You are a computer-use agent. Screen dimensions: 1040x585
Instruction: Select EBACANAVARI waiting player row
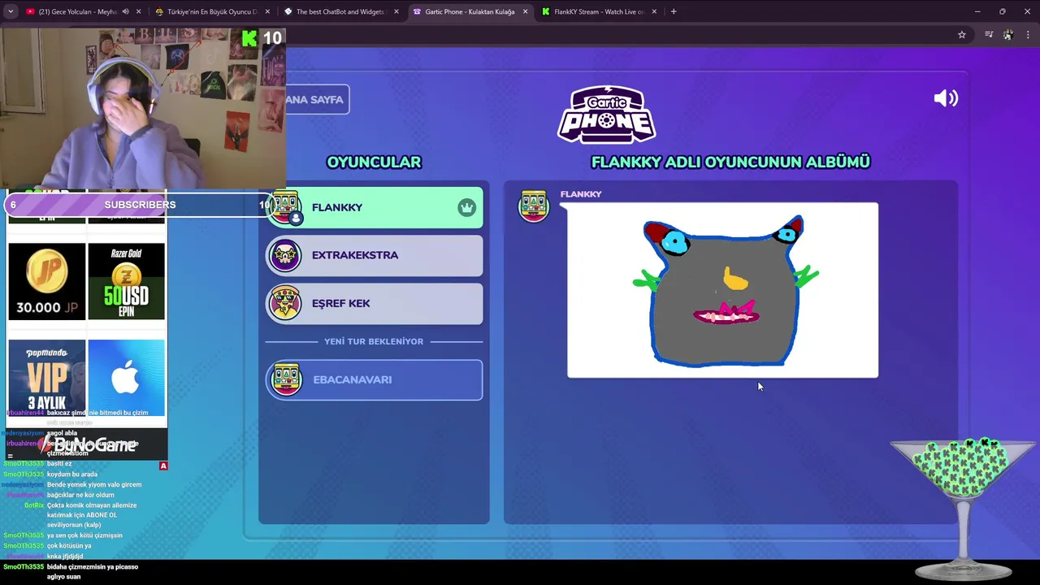click(375, 379)
